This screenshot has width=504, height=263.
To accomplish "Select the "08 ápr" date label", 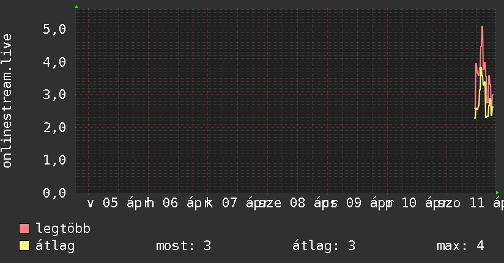I will (309, 203).
